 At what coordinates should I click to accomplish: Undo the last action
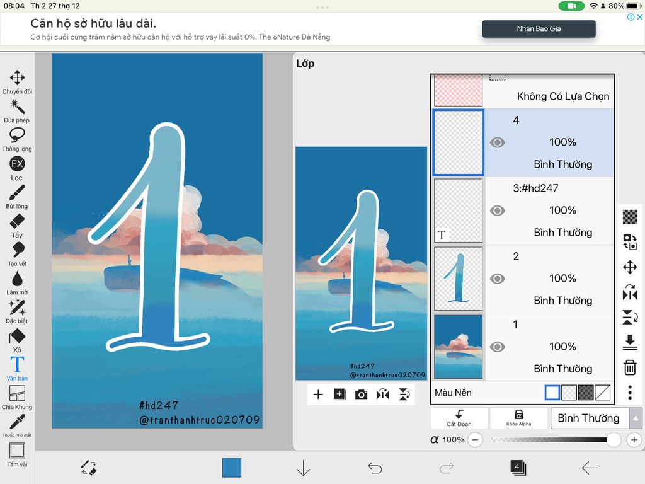[x=375, y=468]
